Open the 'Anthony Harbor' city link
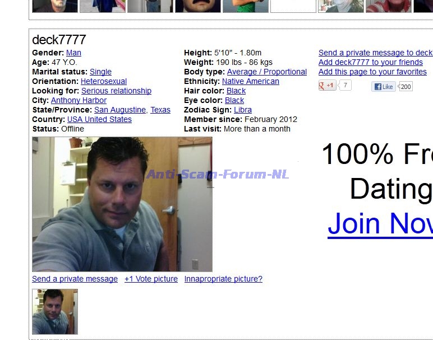 pos(79,100)
